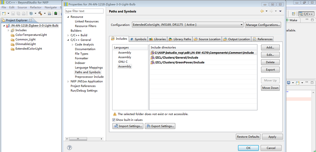Click the JN-AN-1218 project icon in explorer
This screenshot has width=316, height=152.
coord(8,26)
